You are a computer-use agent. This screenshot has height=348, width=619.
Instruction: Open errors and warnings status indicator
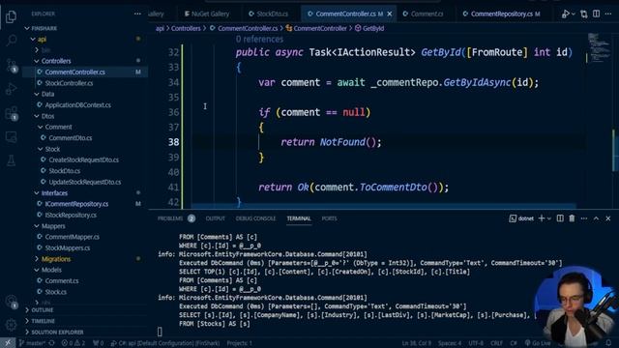(x=74, y=343)
